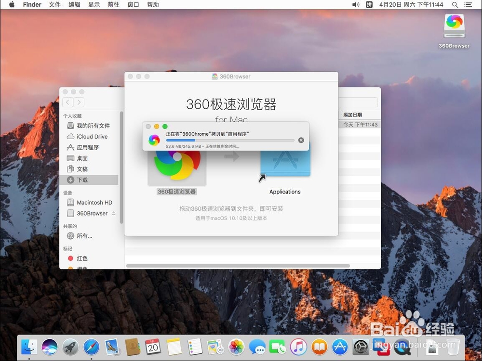This screenshot has width=482, height=361.
Task: Select 360Browser volume in sidebar
Action: click(x=89, y=213)
